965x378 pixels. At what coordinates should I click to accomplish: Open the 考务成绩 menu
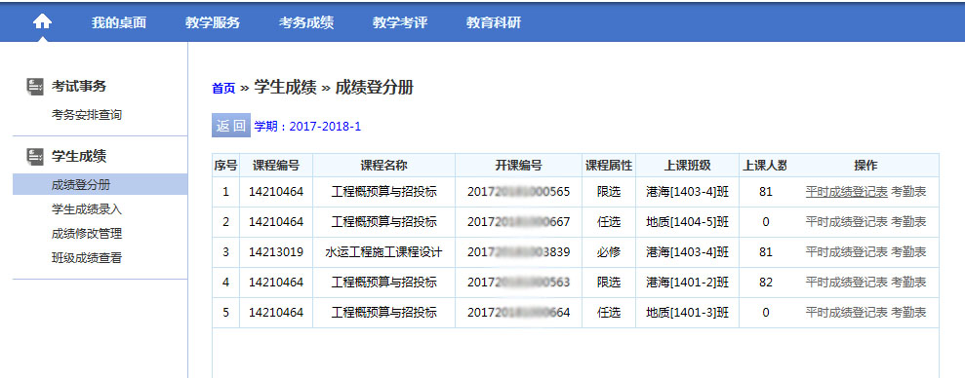point(305,22)
